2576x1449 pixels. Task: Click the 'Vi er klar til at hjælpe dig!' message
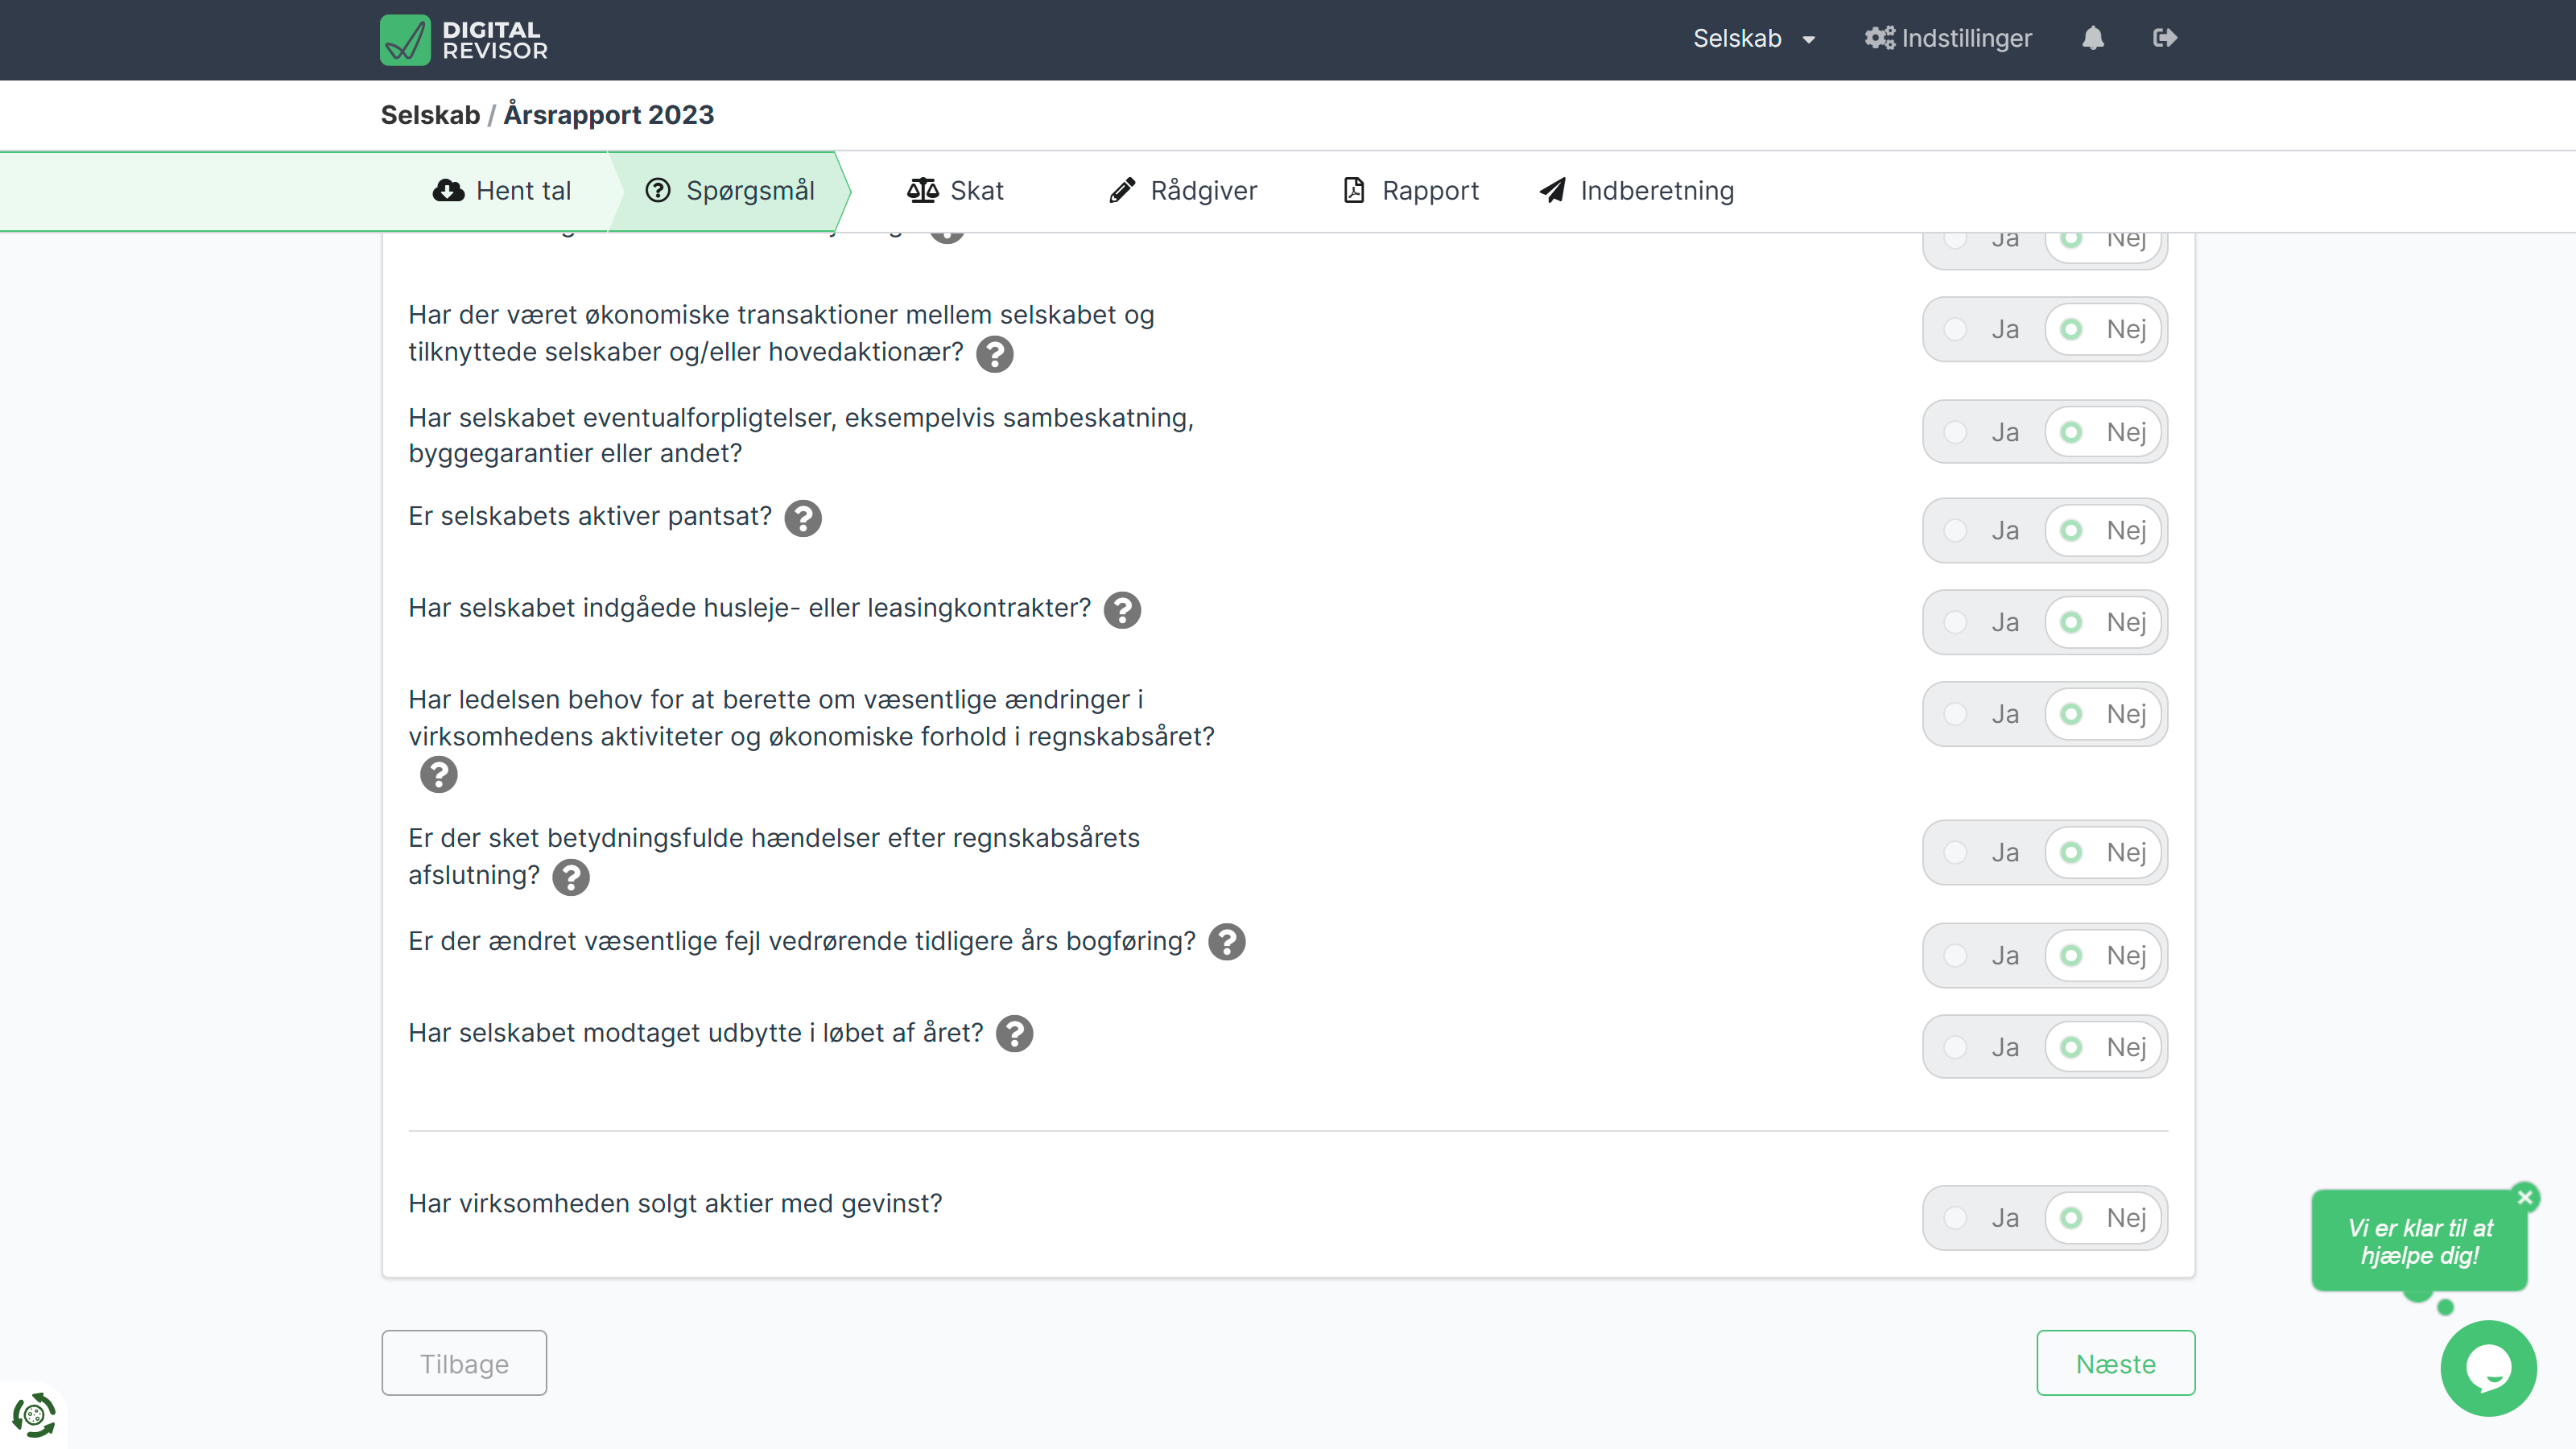(2420, 1241)
